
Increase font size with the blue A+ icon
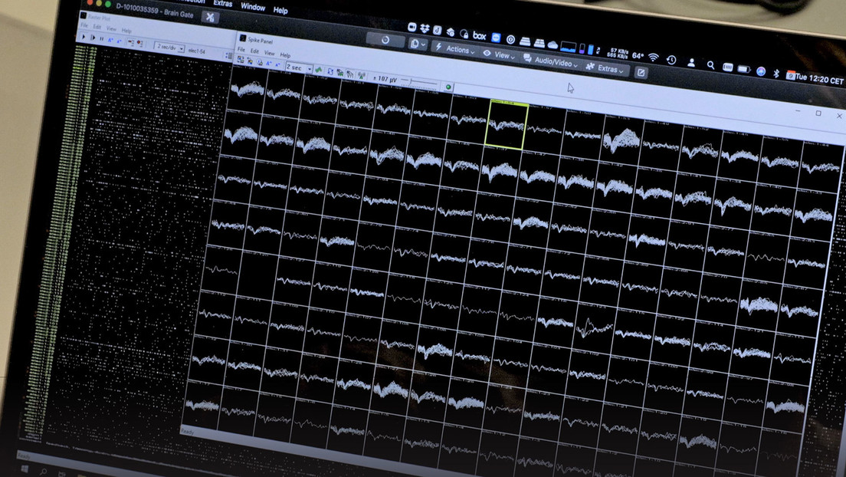click(110, 39)
